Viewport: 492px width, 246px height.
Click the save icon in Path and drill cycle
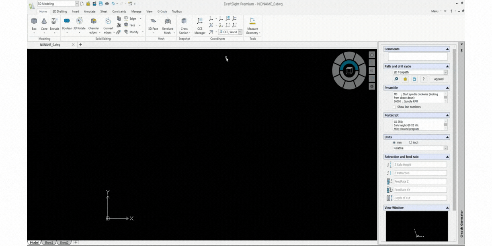pyautogui.click(x=414, y=79)
